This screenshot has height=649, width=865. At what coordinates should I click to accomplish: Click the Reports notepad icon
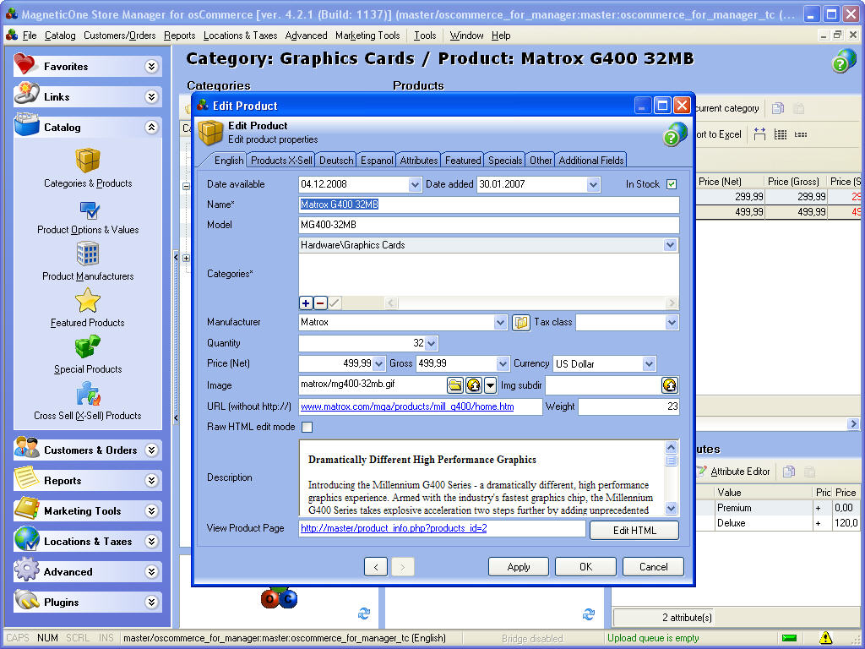[x=26, y=478]
